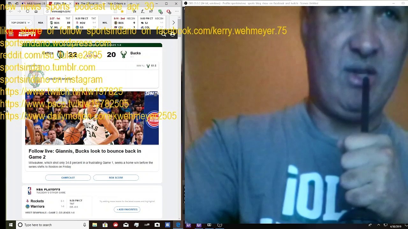Open the ESPN user profile icon

pyautogui.click(x=172, y=34)
